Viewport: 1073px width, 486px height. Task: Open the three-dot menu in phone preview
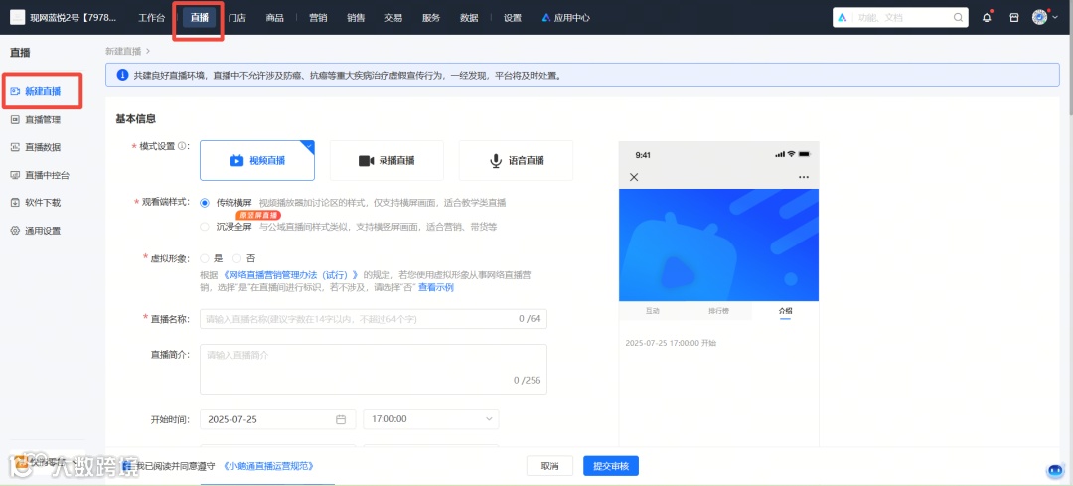pyautogui.click(x=804, y=177)
